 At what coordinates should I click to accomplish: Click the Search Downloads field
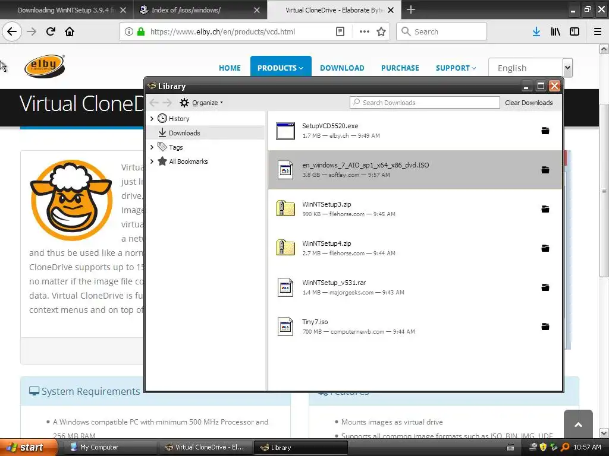tap(425, 102)
